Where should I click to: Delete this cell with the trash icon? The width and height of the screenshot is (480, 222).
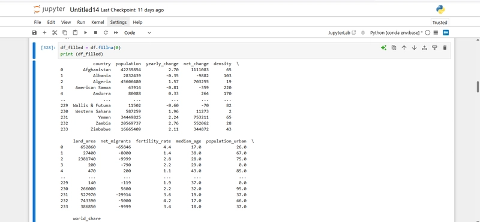tap(445, 48)
